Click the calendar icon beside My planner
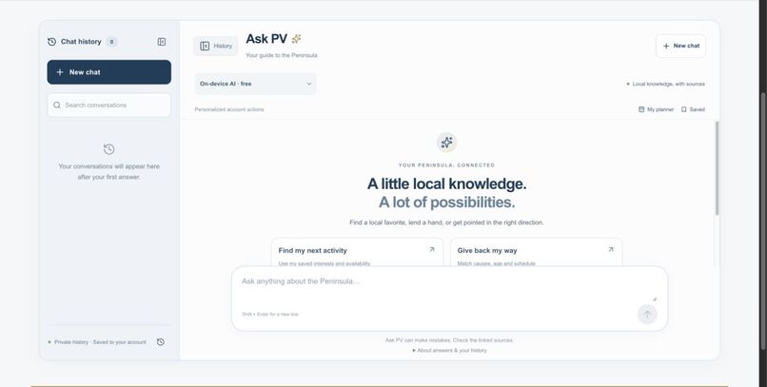Viewport: 767px width, 387px height. pos(641,109)
